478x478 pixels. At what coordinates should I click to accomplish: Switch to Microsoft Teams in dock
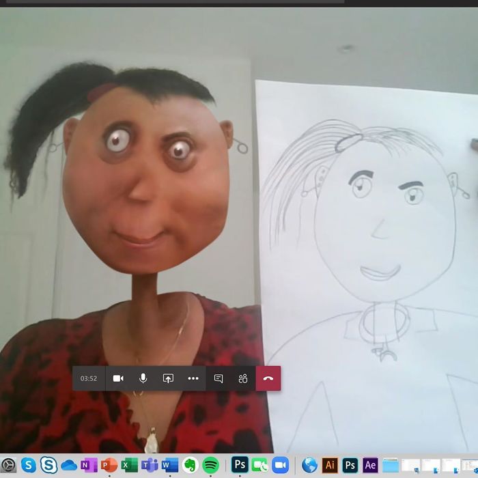pyautogui.click(x=150, y=465)
